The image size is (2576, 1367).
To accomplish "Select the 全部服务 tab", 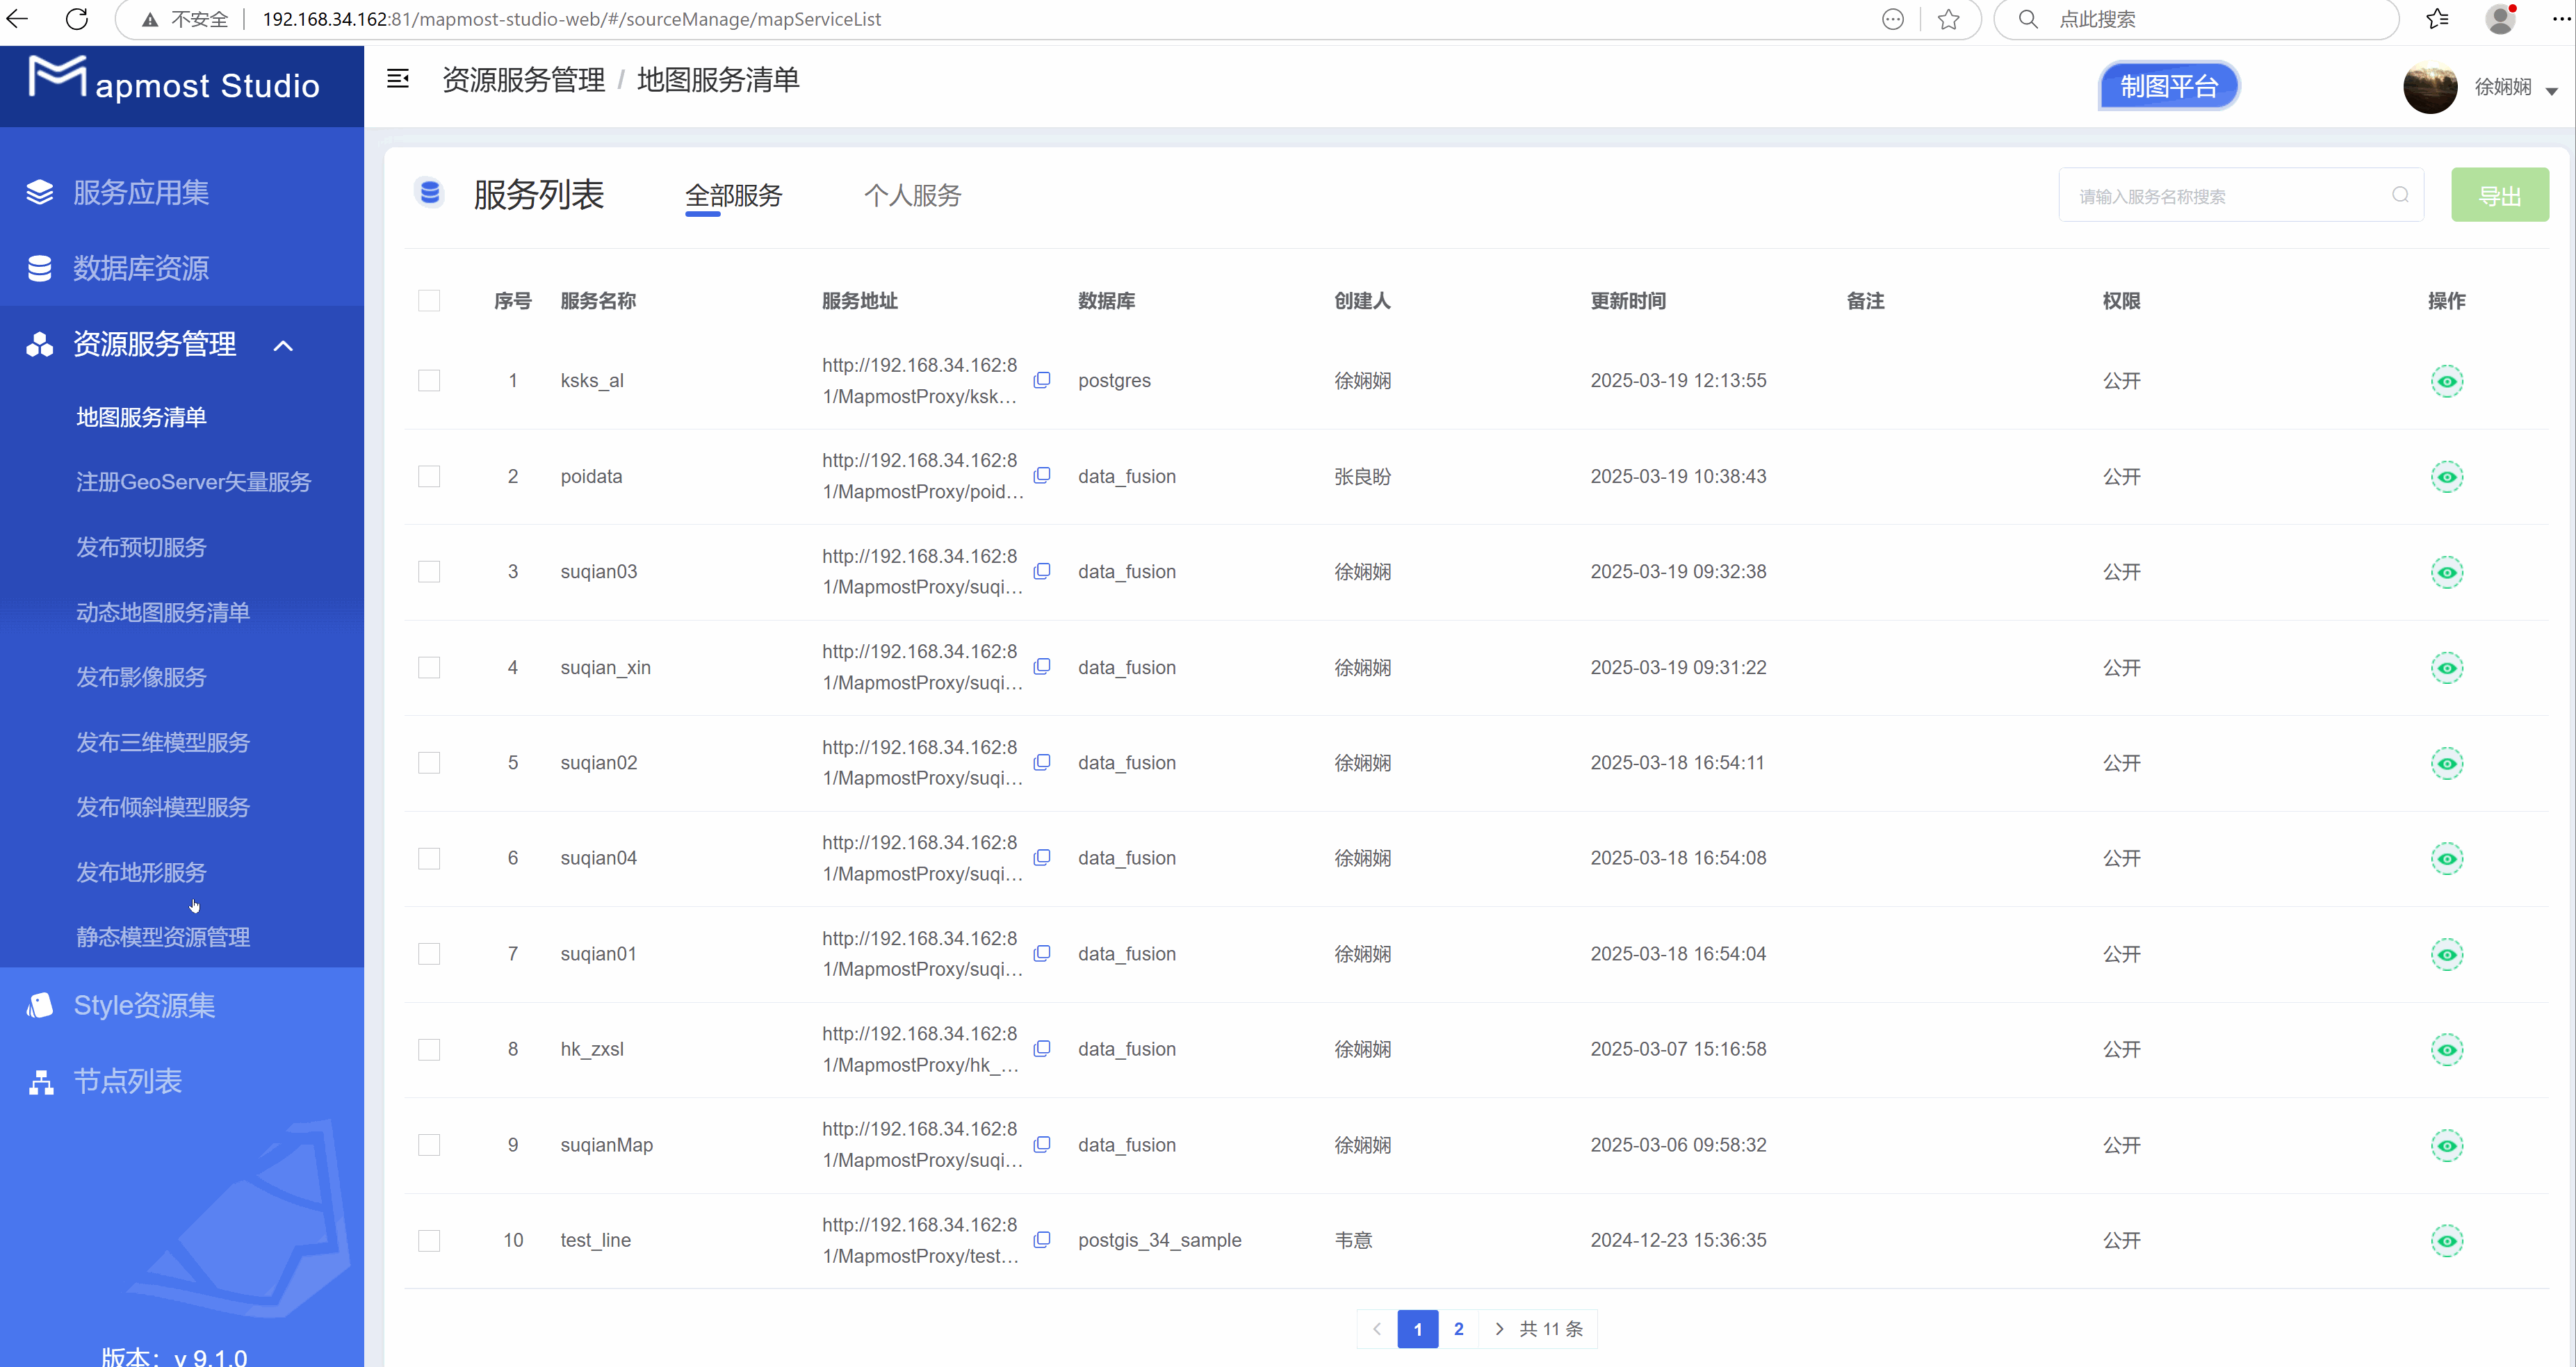I will (x=733, y=195).
